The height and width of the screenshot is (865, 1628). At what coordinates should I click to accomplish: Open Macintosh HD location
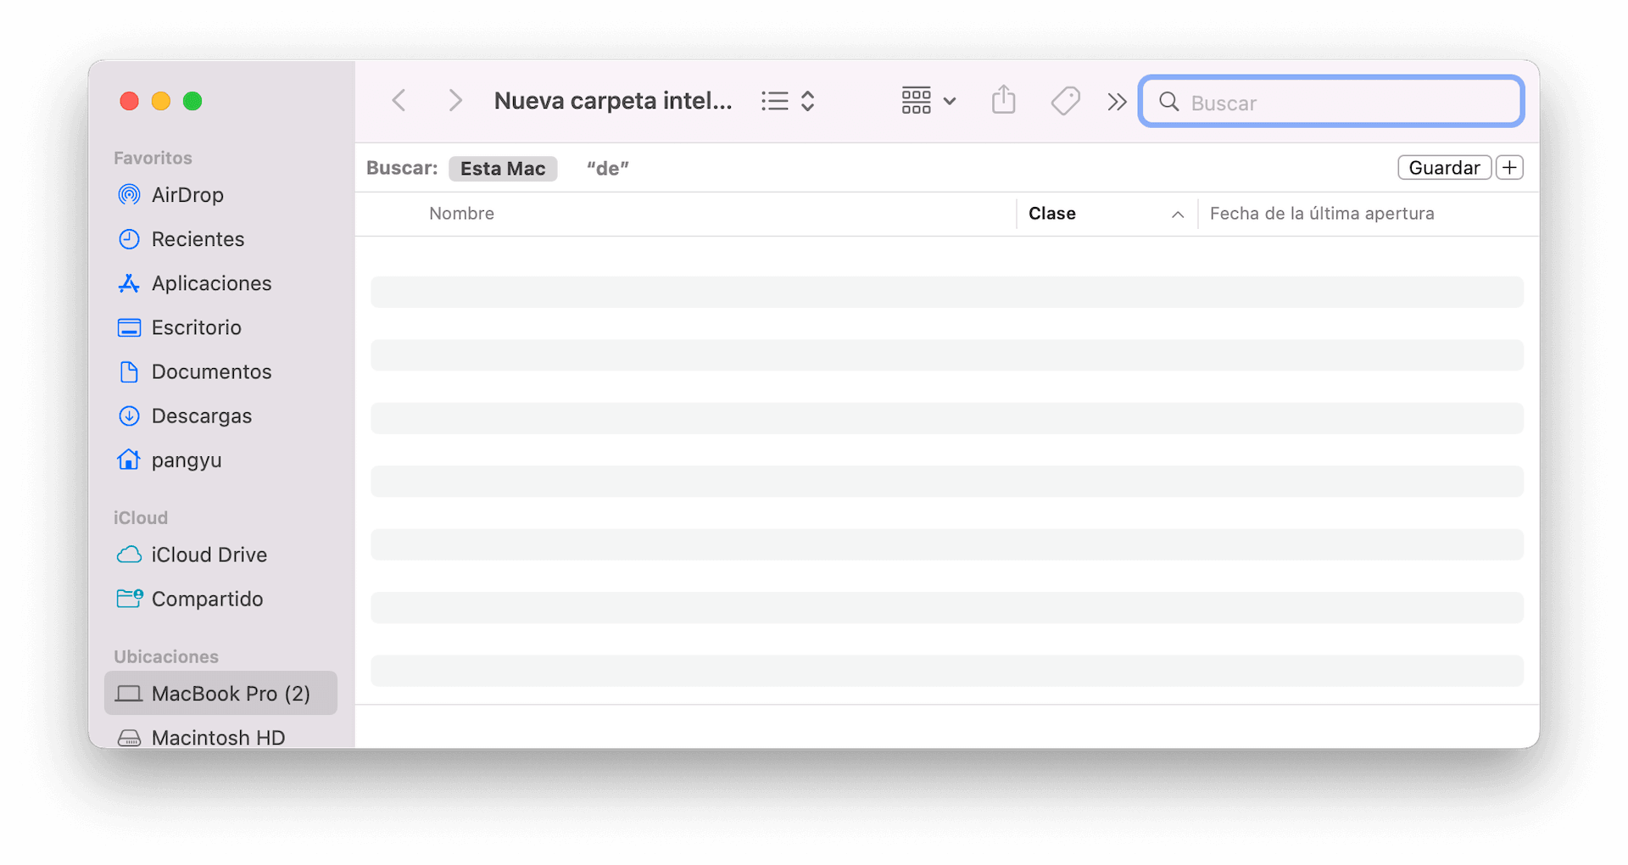point(220,738)
